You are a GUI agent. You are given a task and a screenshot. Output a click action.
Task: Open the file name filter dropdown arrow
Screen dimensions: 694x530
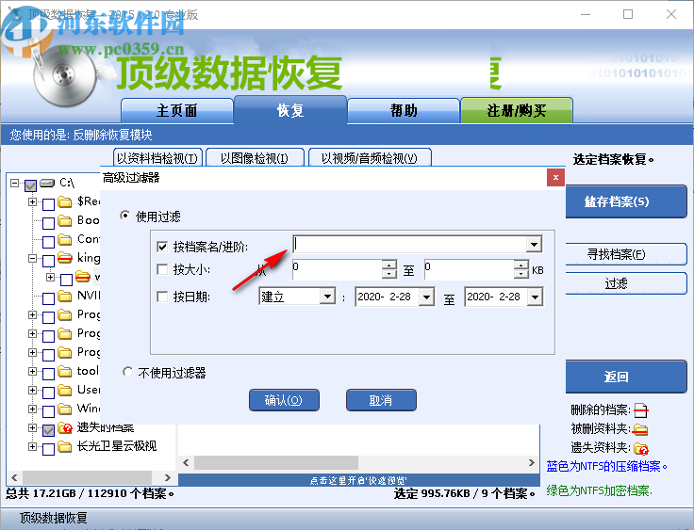click(534, 244)
